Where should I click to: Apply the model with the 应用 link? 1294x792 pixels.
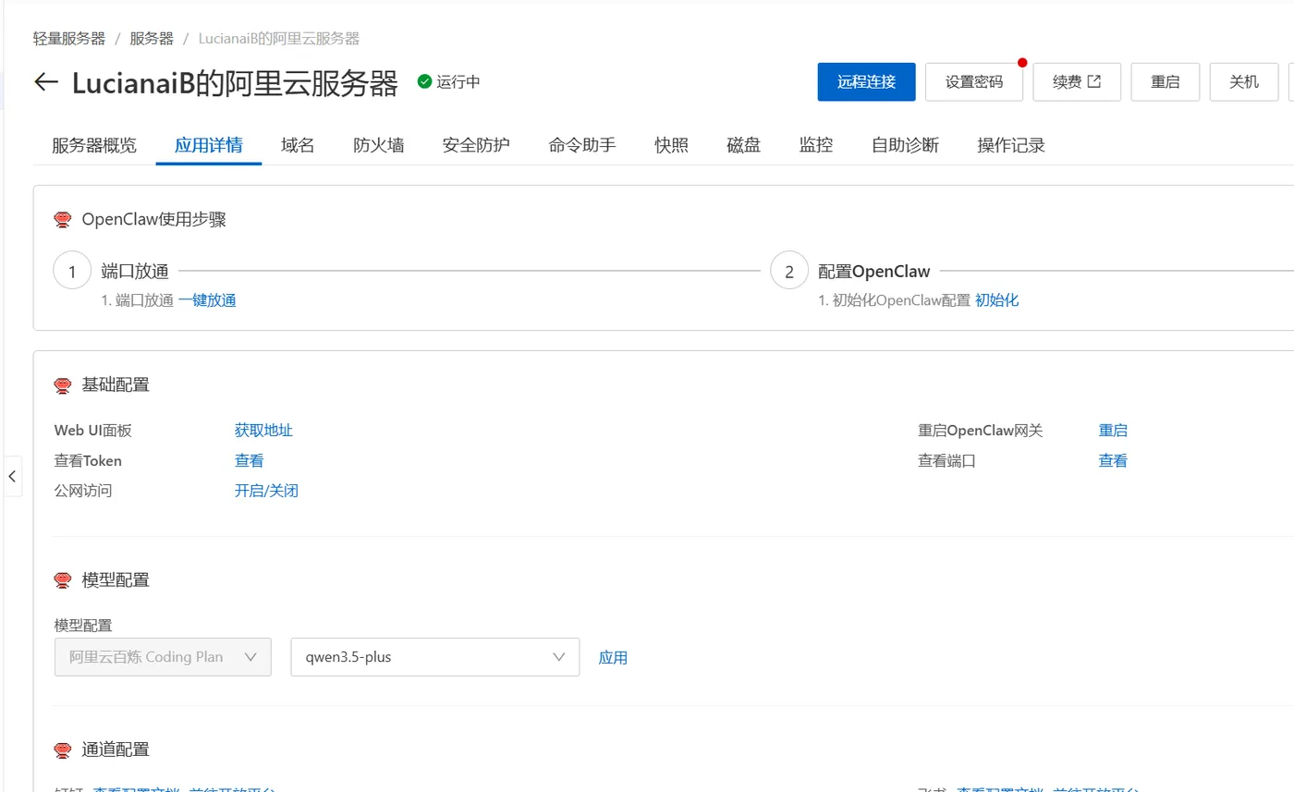coord(614,658)
